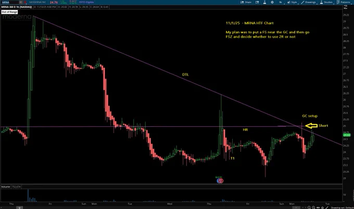This screenshot has width=354, height=209.
Task: Click the bottom-left time axis scroll handle
Action: click(19, 207)
